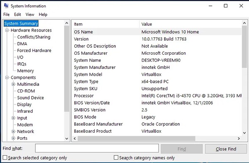Select the I/O category
The width and height of the screenshot is (249, 163).
20,57
